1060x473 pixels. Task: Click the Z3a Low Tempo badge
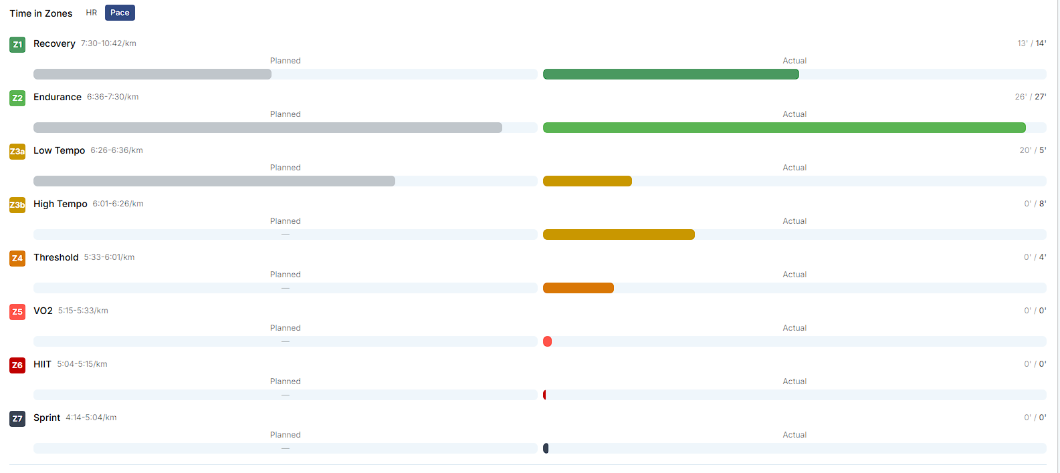(17, 151)
